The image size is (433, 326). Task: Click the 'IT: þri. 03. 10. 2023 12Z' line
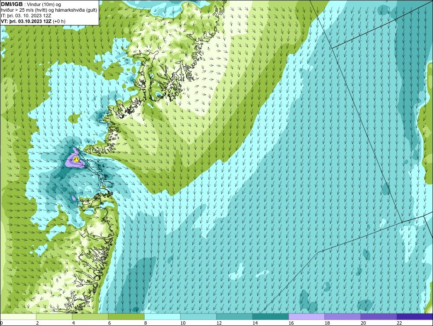tap(26, 16)
